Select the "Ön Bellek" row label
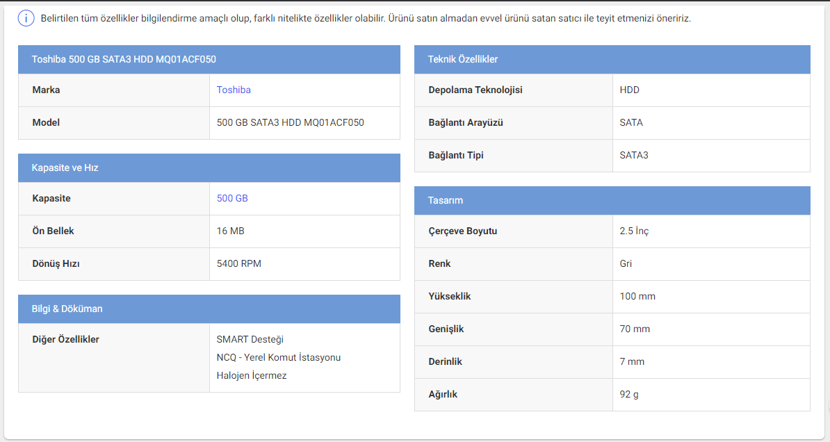Viewport: 830px width, 442px height. [53, 231]
